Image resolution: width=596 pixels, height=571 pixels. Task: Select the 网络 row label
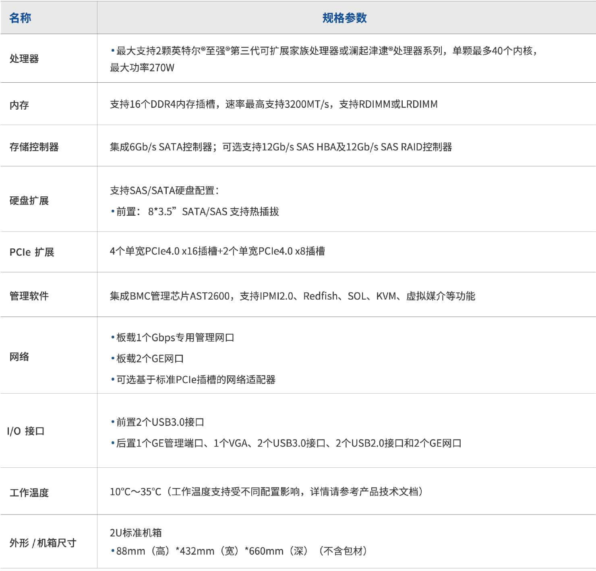click(x=19, y=356)
